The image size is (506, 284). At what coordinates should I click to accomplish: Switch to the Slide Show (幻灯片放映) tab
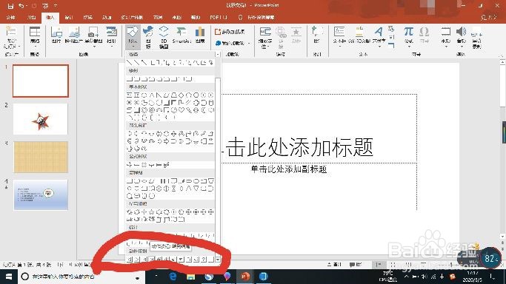point(132,18)
